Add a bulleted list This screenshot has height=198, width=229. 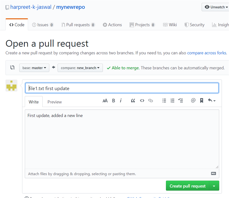tap(164, 101)
